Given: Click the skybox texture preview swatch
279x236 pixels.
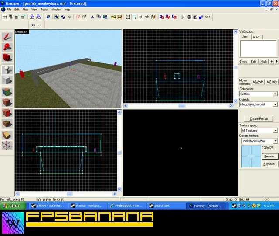Looking at the screenshot, I should 251,156.
